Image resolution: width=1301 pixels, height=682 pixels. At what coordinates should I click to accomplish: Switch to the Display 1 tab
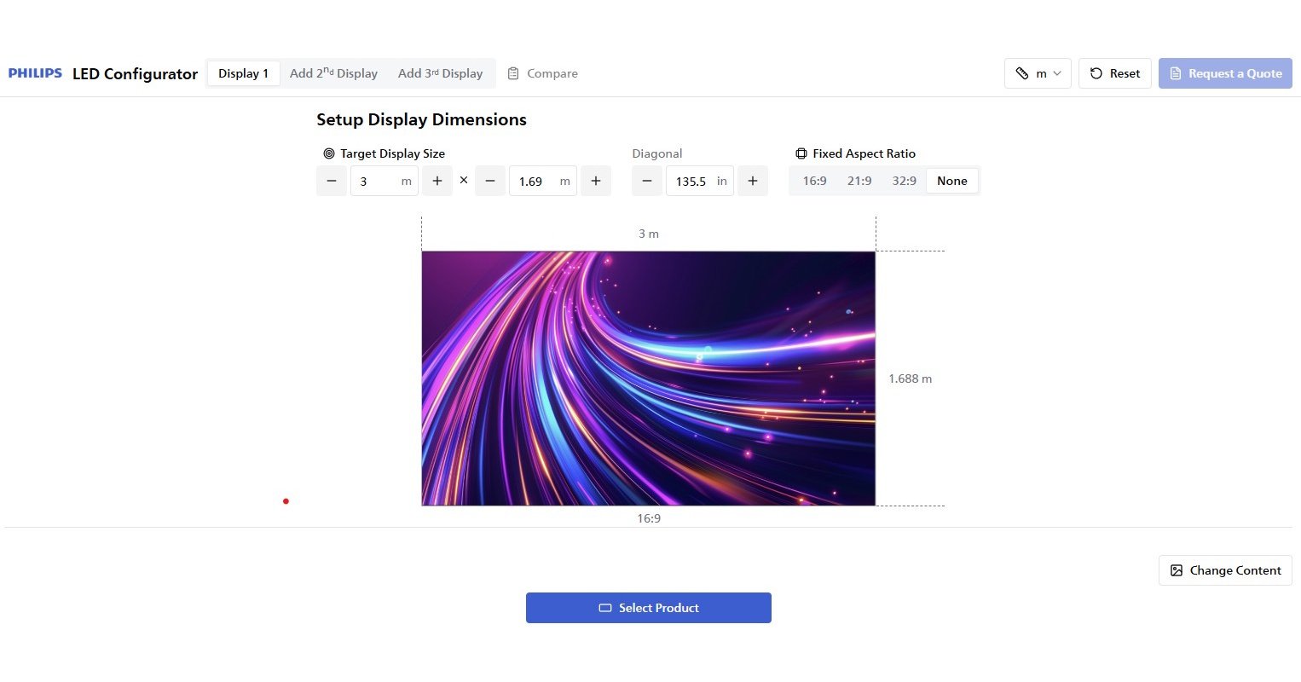click(x=243, y=73)
